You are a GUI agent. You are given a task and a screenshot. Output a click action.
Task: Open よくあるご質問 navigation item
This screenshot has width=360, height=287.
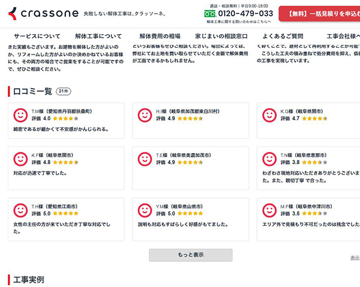coord(283,36)
